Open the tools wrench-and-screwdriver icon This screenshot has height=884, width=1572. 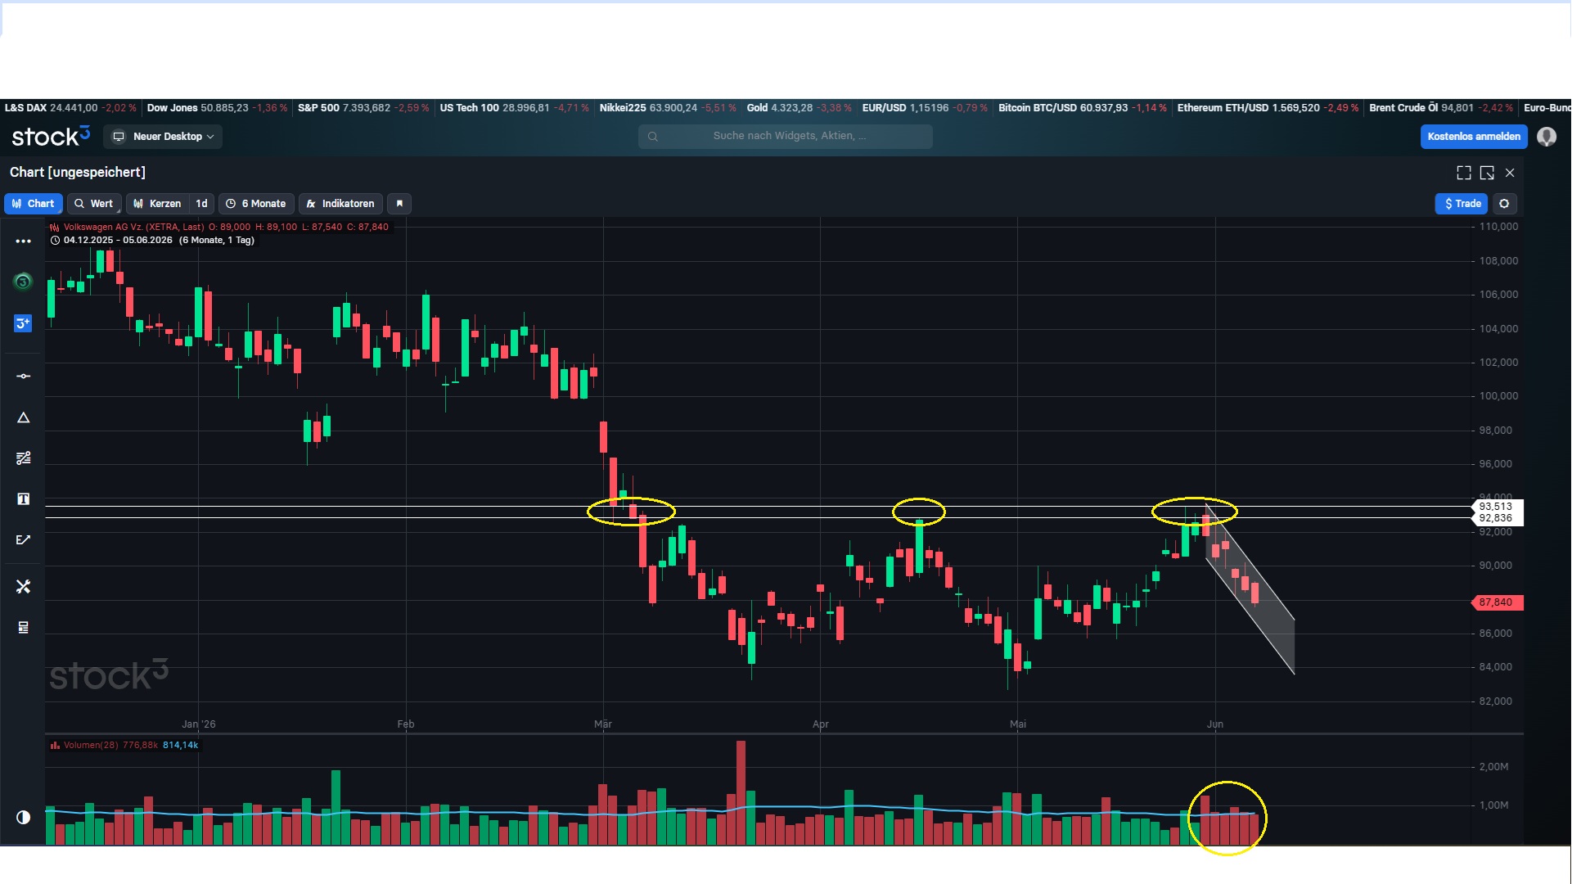point(23,587)
